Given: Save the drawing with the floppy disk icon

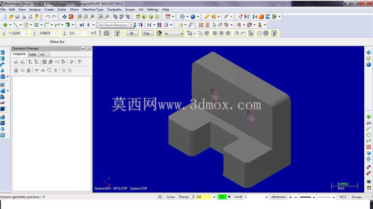Looking at the screenshot, I should click(x=18, y=17).
